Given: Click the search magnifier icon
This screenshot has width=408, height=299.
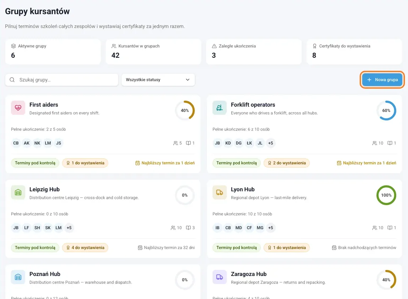Looking at the screenshot, I should coord(12,80).
